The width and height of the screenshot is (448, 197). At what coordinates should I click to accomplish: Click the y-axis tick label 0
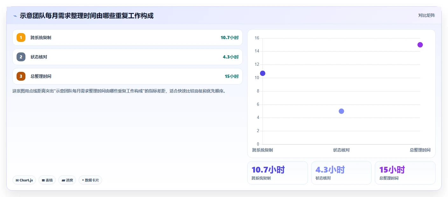point(258,144)
